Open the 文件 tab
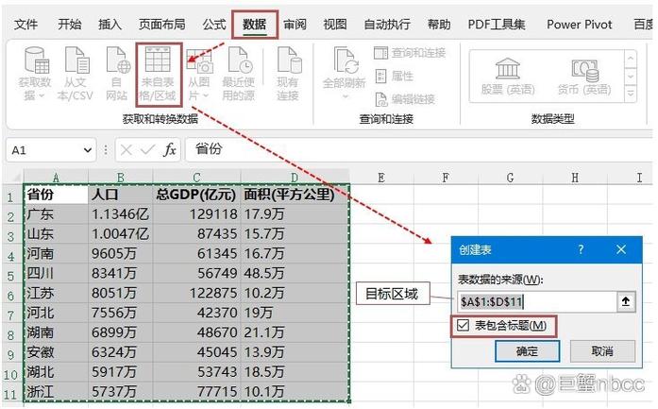 (x=25, y=25)
